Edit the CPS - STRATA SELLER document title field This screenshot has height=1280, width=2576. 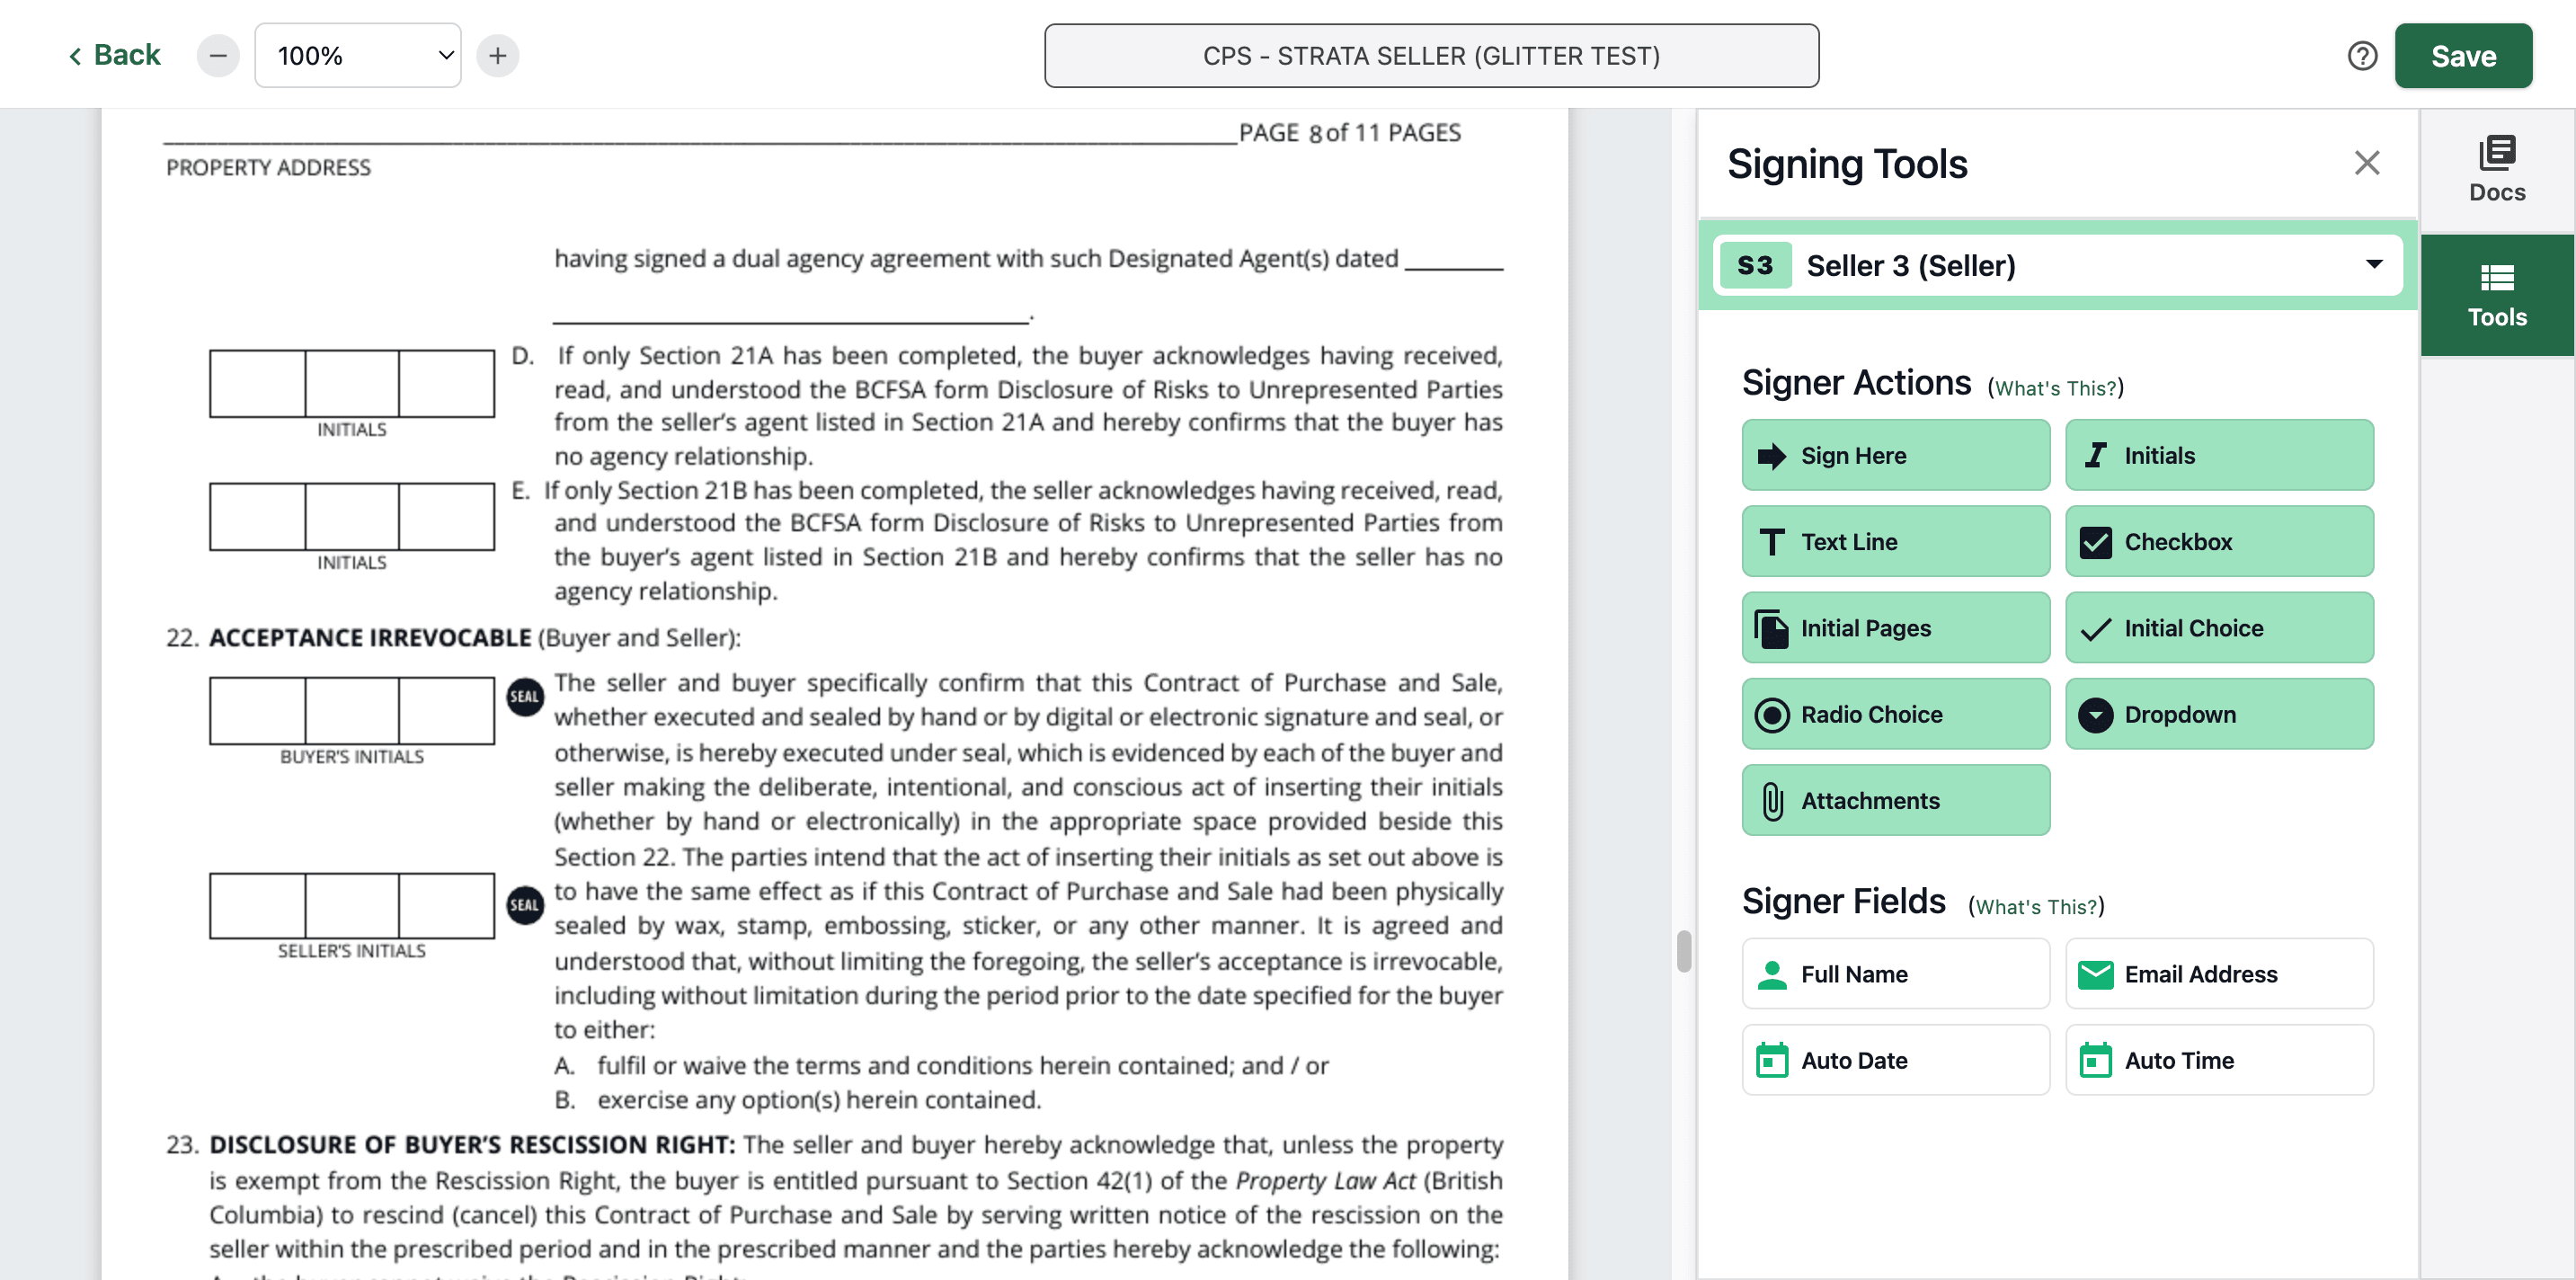point(1431,56)
